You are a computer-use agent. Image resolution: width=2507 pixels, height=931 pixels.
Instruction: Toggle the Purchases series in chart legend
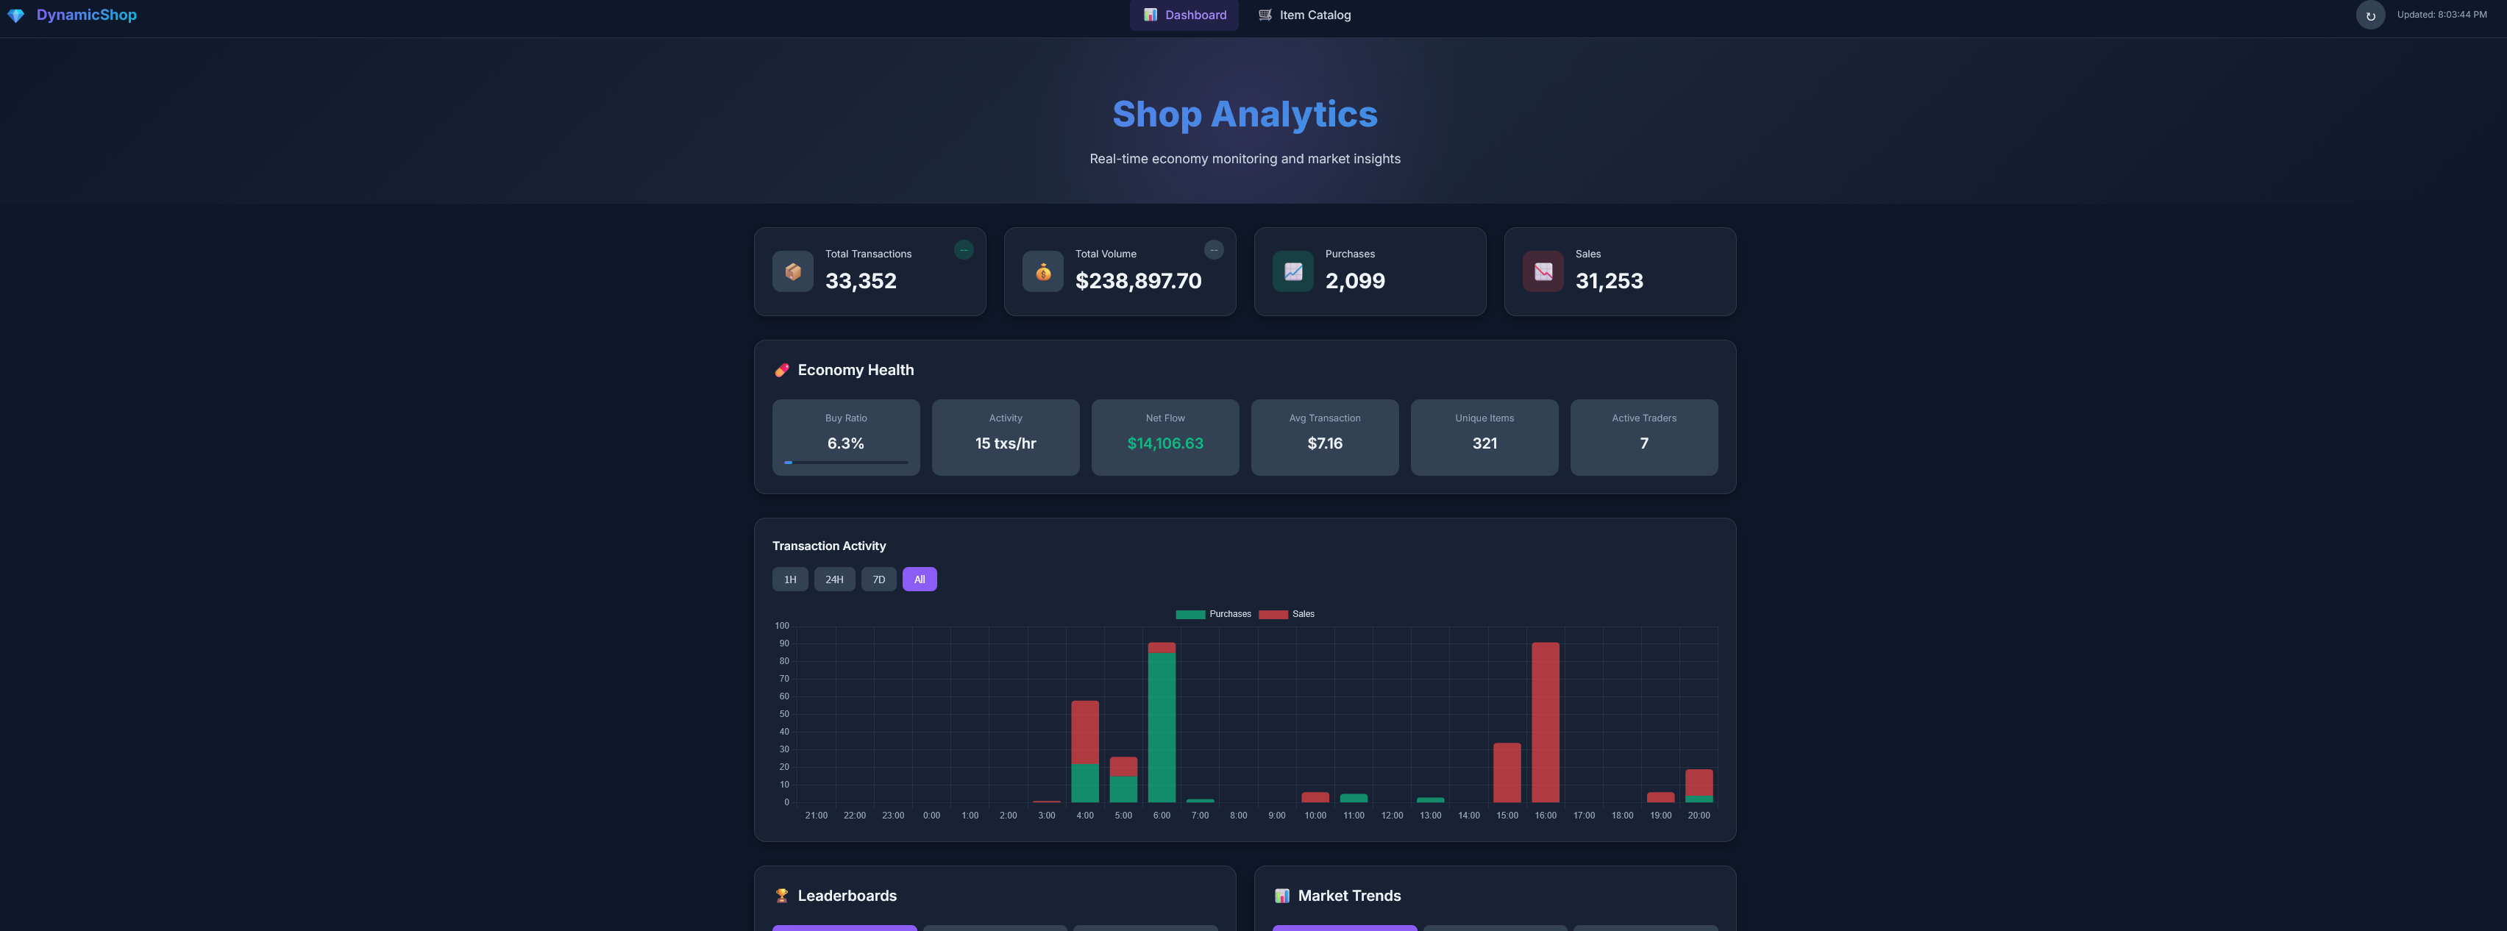point(1212,614)
